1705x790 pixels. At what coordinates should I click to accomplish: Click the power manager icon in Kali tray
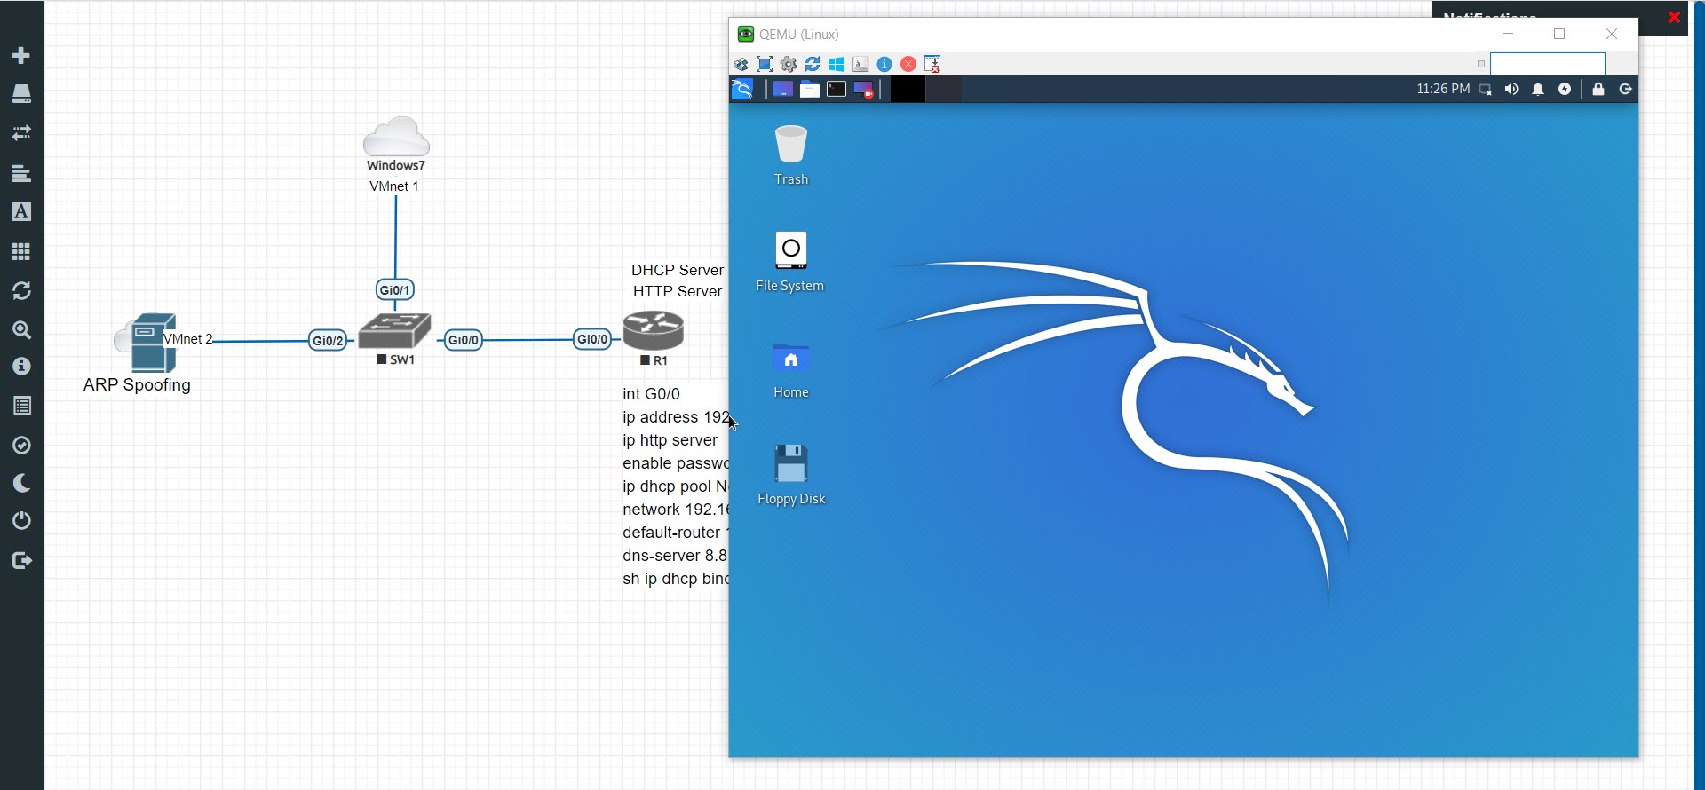(1565, 89)
